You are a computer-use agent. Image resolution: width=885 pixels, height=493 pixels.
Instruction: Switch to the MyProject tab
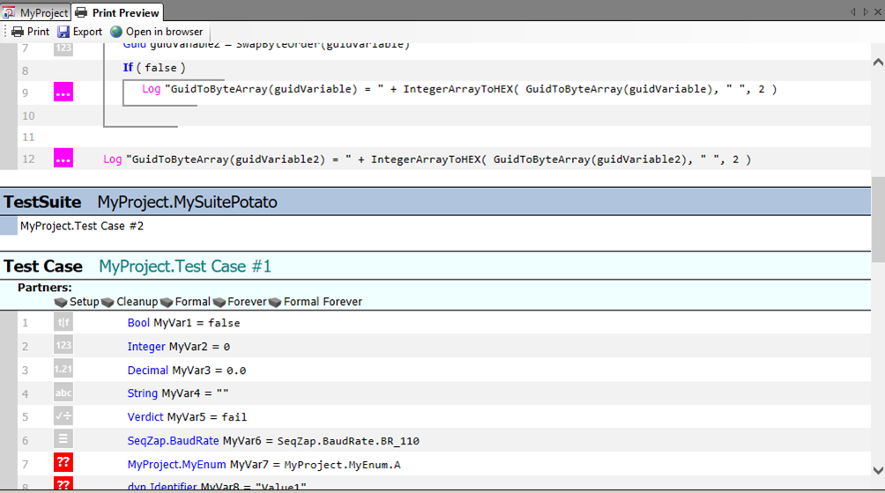click(x=35, y=12)
